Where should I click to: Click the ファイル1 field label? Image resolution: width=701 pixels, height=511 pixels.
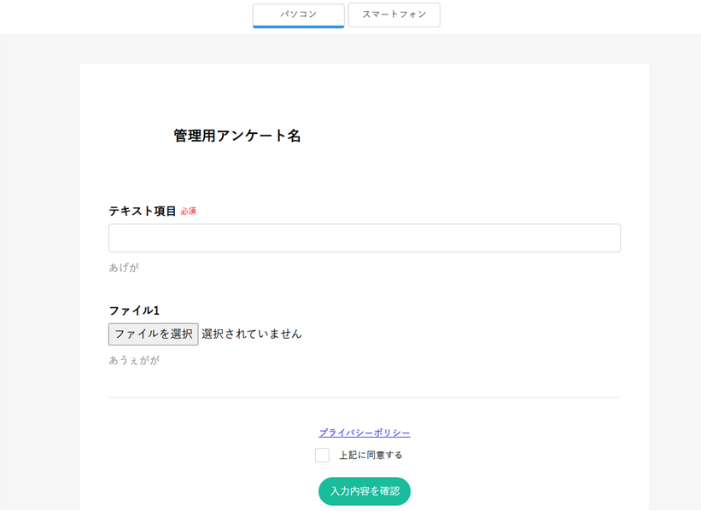click(134, 311)
